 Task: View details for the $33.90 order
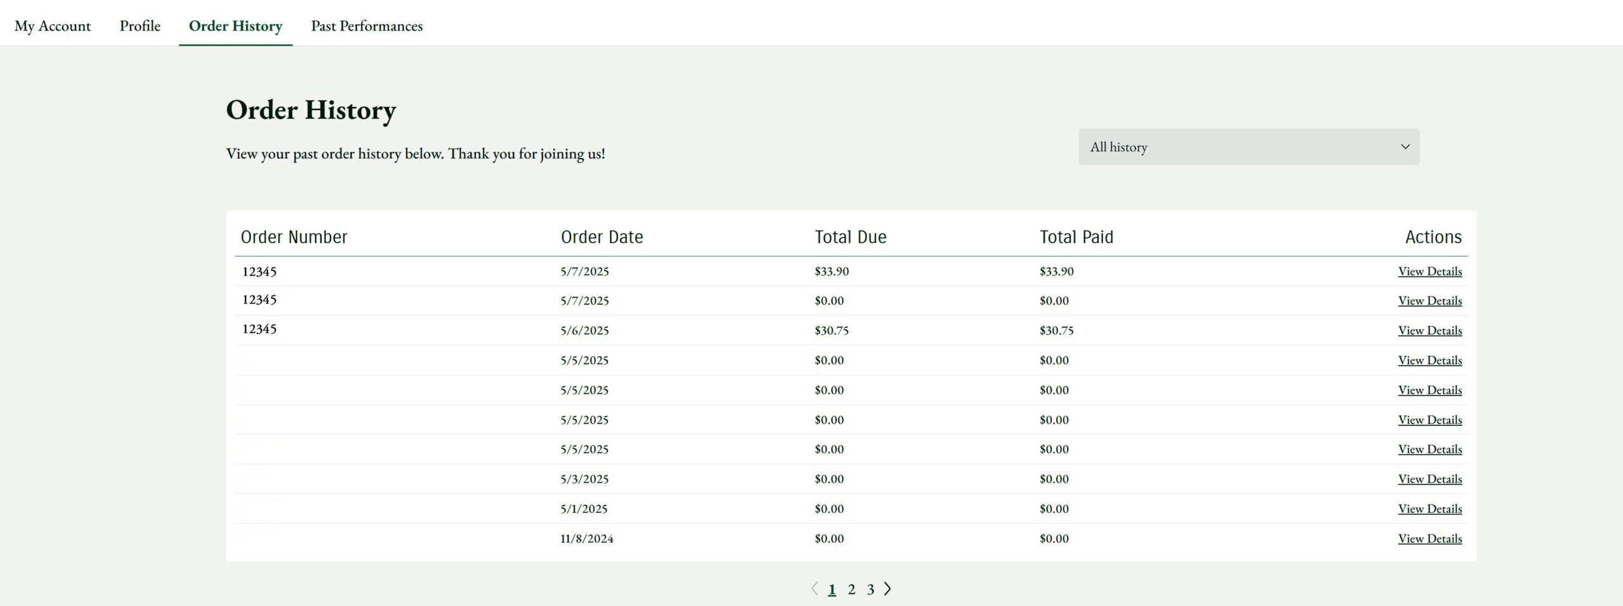[x=1430, y=271]
